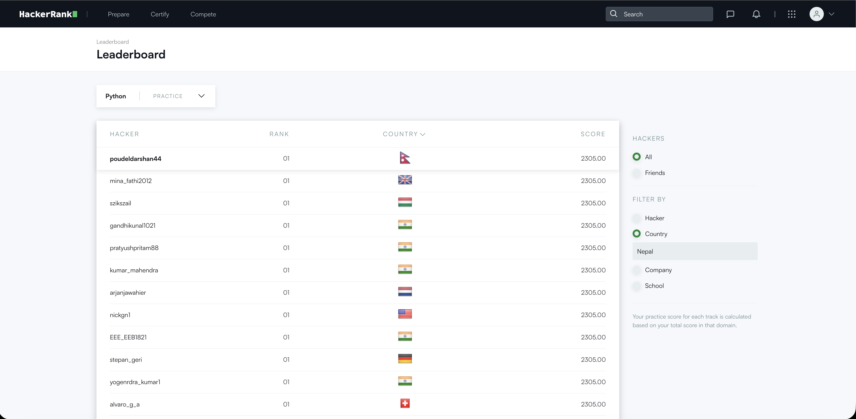The image size is (856, 419).
Task: Click the Nepal country filter field
Action: (x=695, y=252)
